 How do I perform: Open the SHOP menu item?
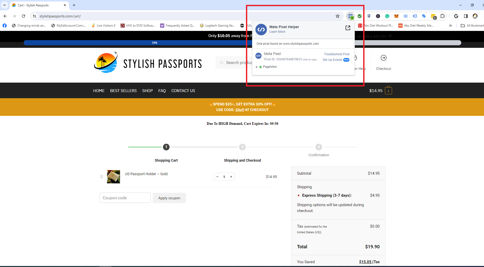tap(148, 91)
